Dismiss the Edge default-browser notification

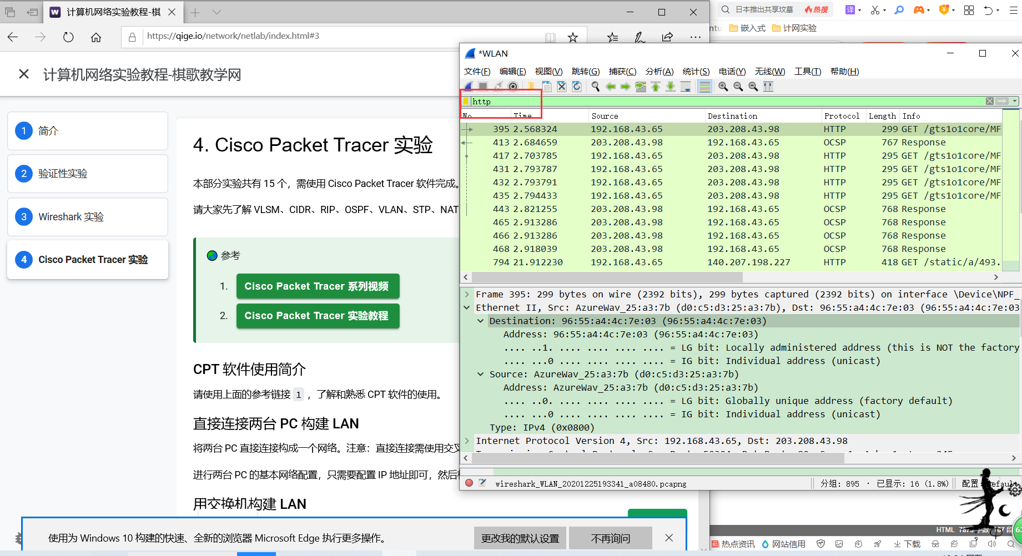pyautogui.click(x=669, y=538)
